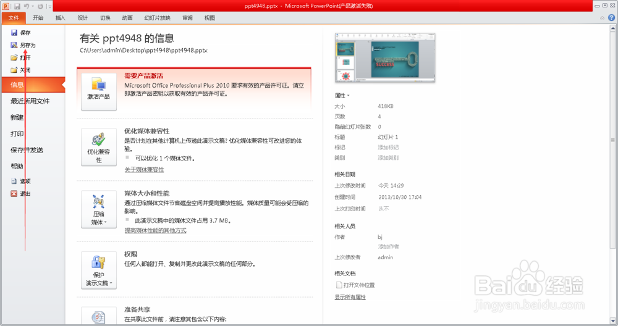
Task: Click the 显示所有属性 link
Action: click(x=350, y=297)
